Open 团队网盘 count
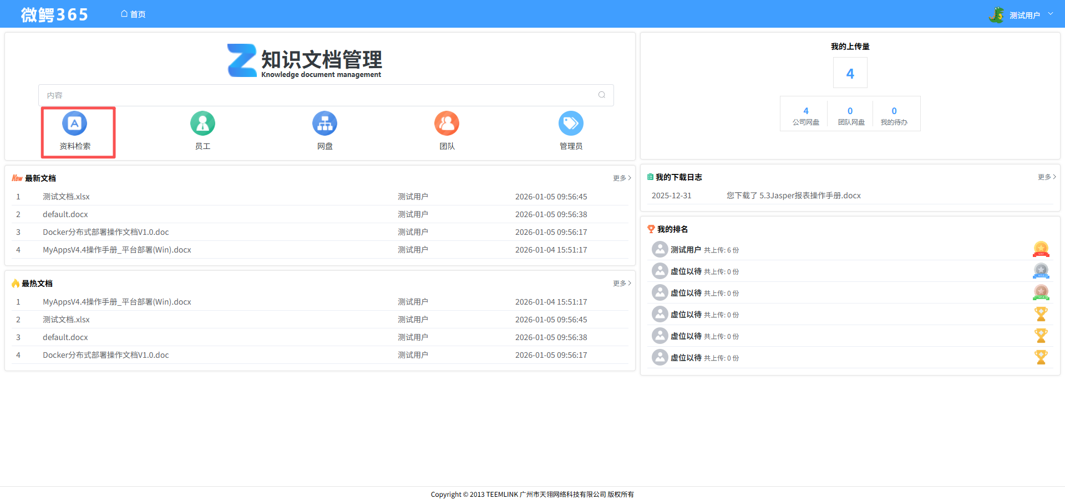The width and height of the screenshot is (1065, 504). (850, 116)
